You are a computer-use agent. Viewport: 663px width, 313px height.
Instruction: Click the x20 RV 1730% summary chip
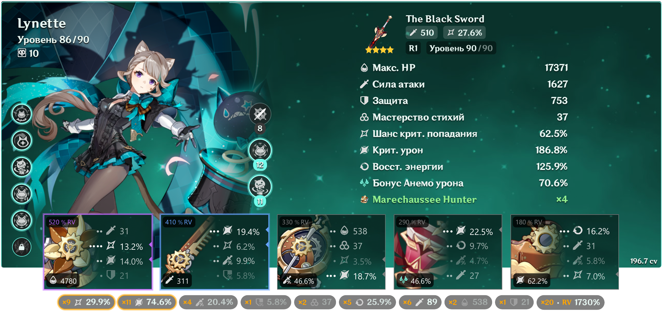click(571, 302)
